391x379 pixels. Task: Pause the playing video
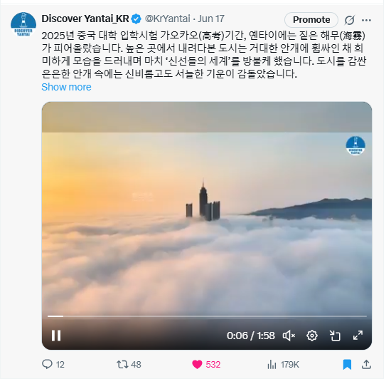pos(56,336)
